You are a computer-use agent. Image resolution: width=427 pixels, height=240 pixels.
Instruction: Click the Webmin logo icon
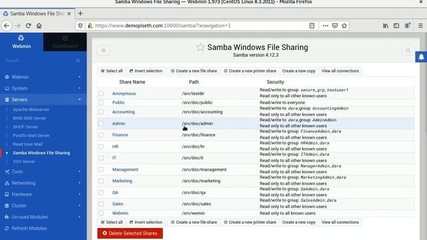point(21,38)
